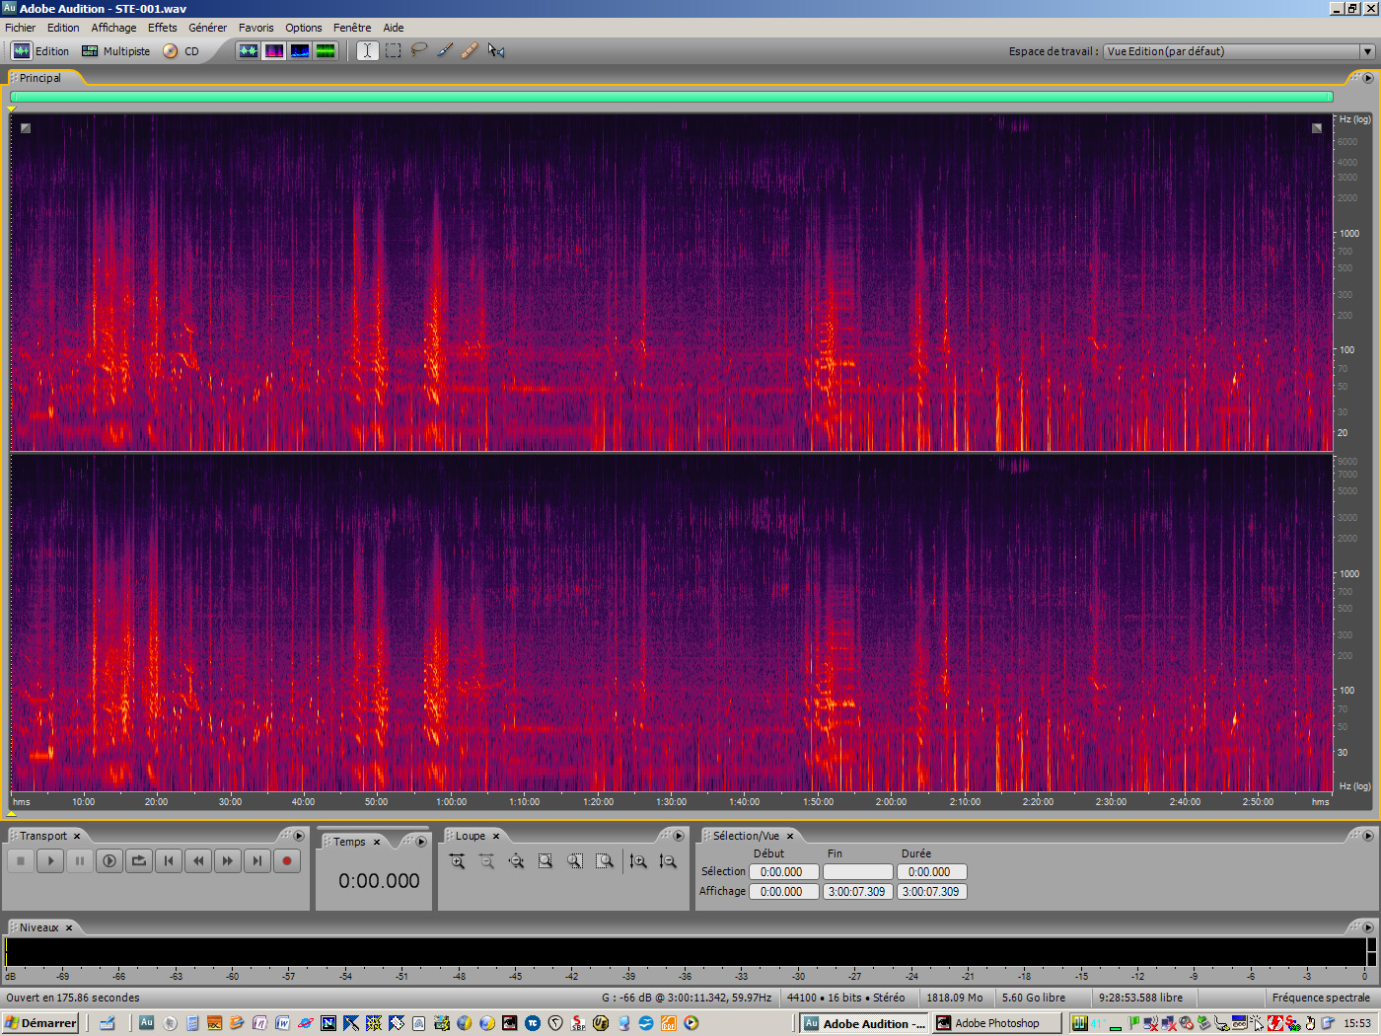Select the Time Selection tool
This screenshot has width=1381, height=1036.
[367, 50]
